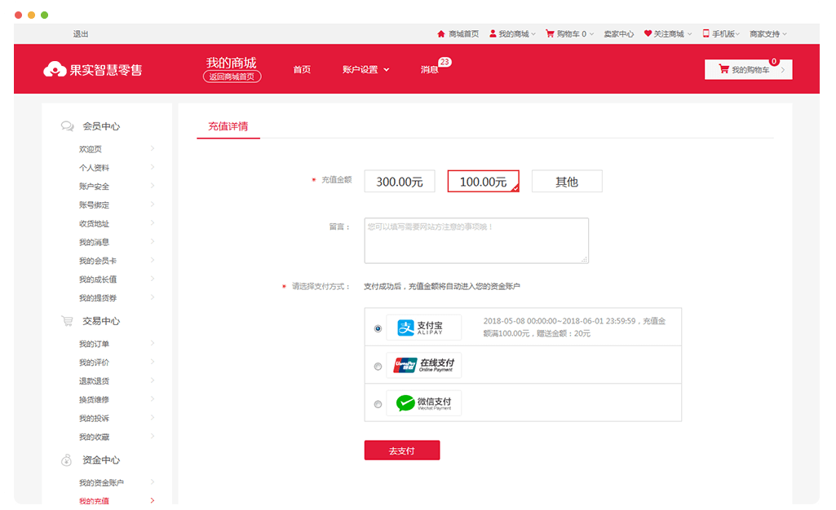Open the 我的购物车 cart in the header

[x=747, y=69]
